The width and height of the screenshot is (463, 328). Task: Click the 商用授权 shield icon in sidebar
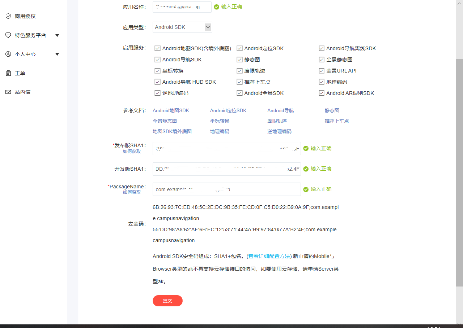tap(8, 16)
